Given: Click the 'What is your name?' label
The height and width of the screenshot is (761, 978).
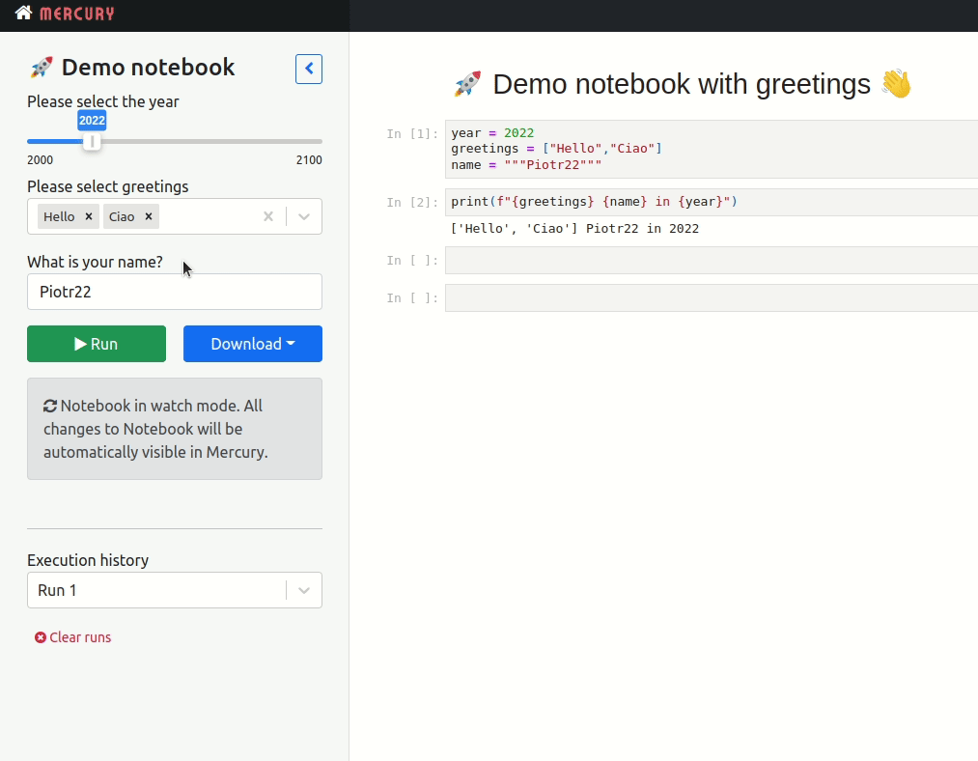Looking at the screenshot, I should pos(95,262).
